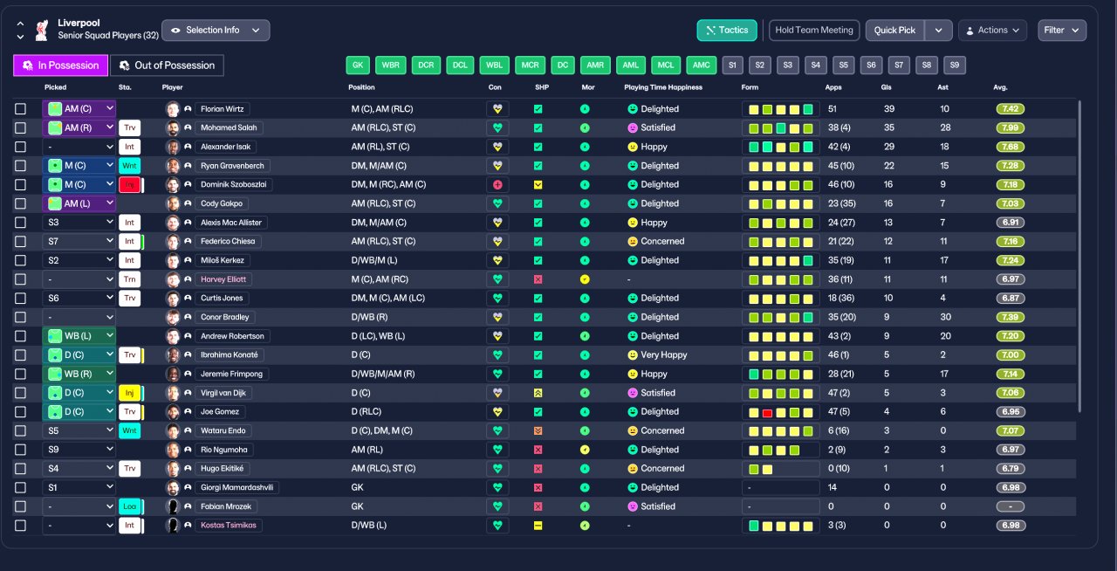Click the Very Happy face for Ibrahima Konaté
This screenshot has width=1117, height=571.
[632, 355]
